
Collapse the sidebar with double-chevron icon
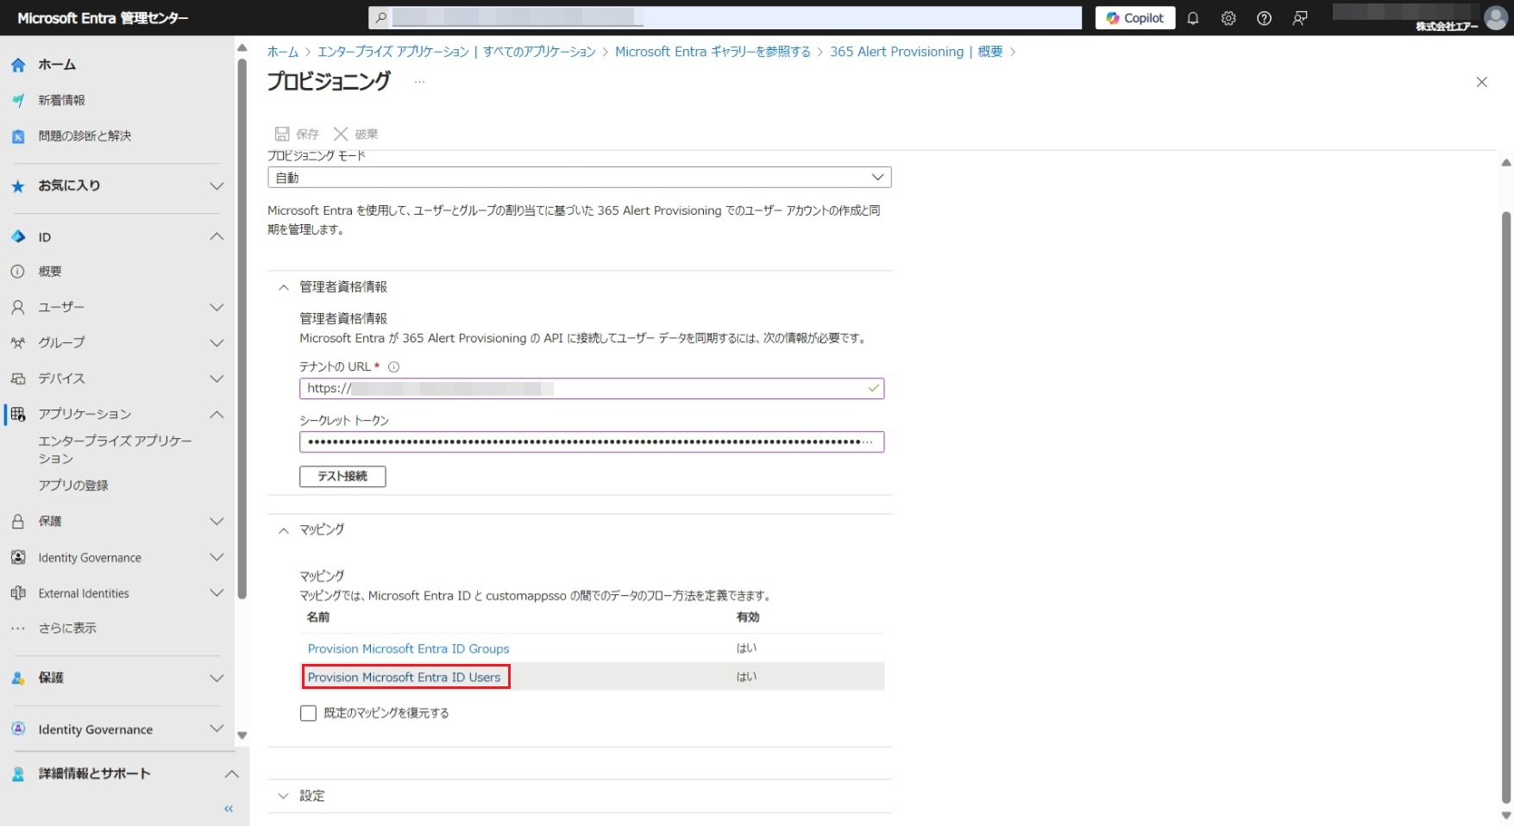(x=229, y=809)
